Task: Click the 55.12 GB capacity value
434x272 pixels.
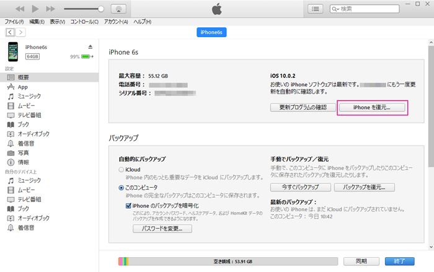Action: (158, 76)
